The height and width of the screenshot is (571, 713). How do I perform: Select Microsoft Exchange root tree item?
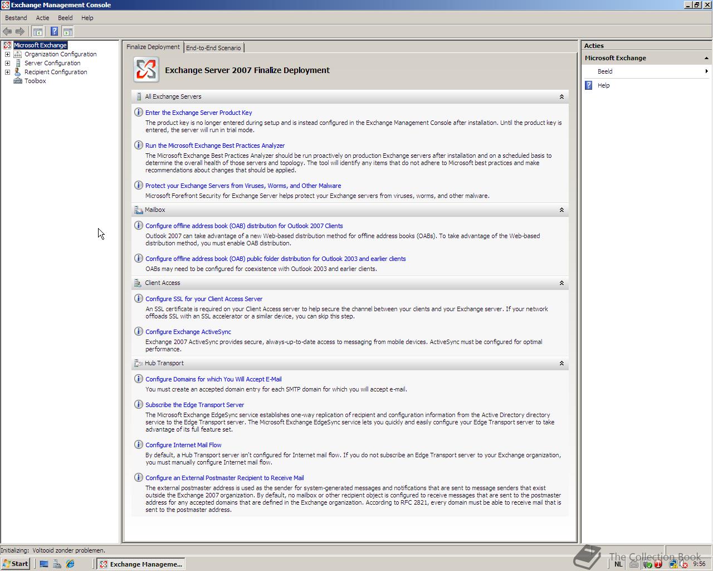pos(40,45)
